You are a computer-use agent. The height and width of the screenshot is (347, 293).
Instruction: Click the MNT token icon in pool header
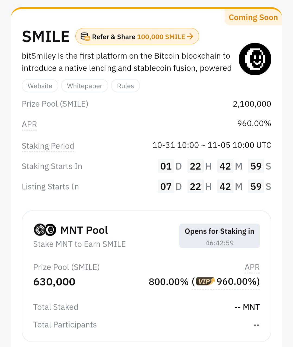tap(40, 230)
